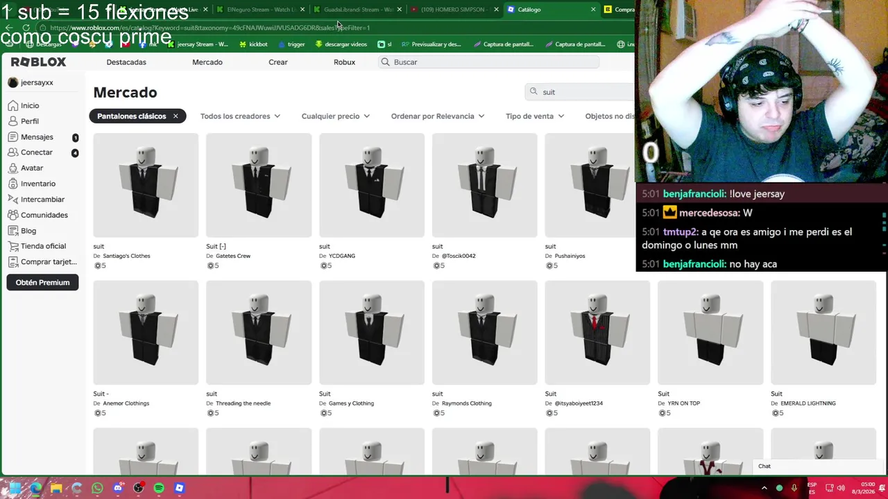
Task: Remove the Pantalones clásicos filter chip
Action: 176,116
